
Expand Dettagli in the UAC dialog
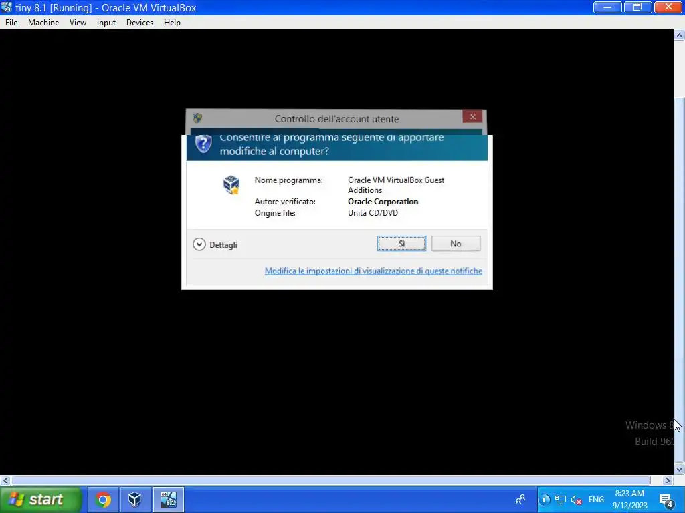coord(215,244)
